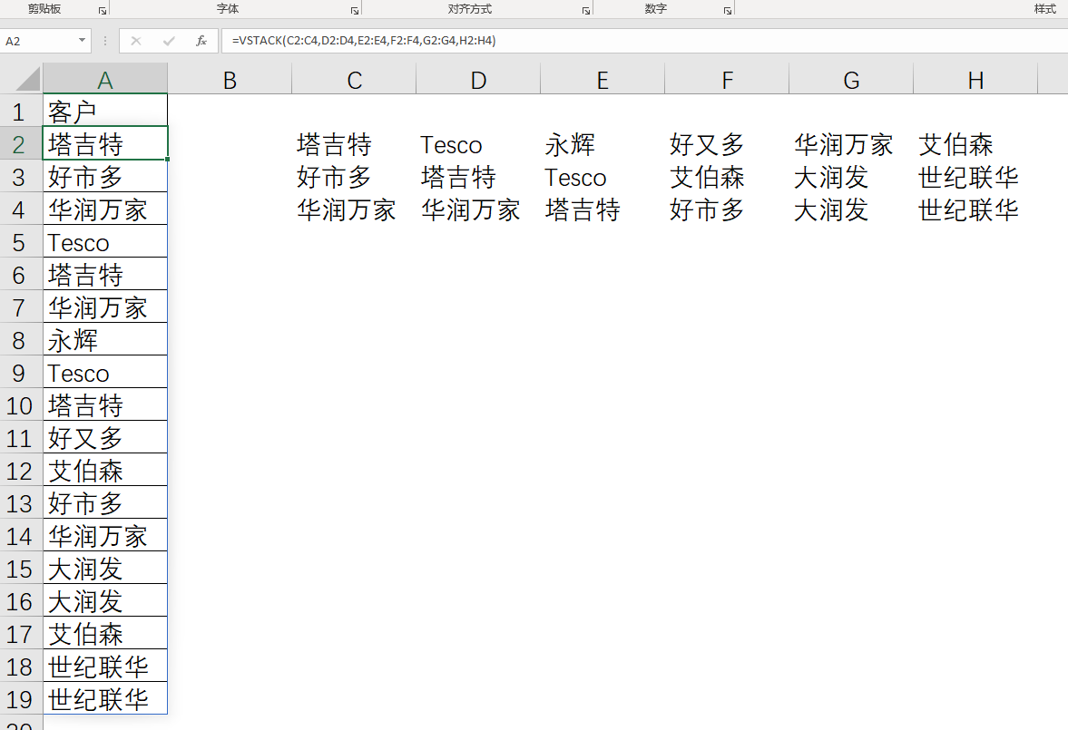
Task: Click cell C3 containing 好市多
Action: coord(354,176)
